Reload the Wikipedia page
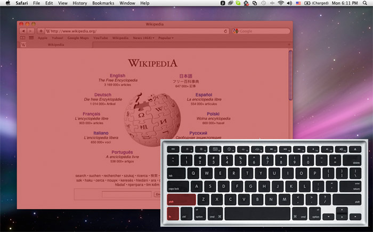This screenshot has height=232, width=373. click(225, 31)
